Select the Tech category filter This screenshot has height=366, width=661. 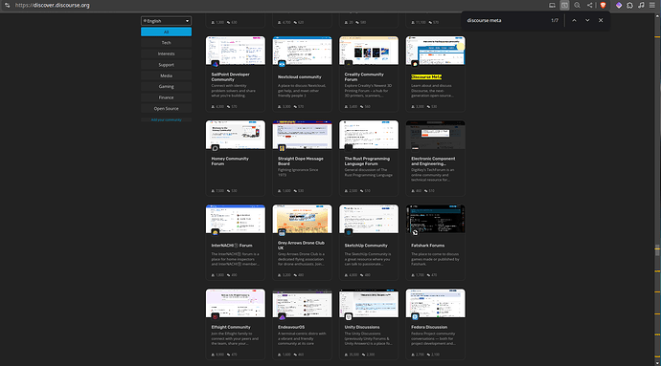click(166, 43)
